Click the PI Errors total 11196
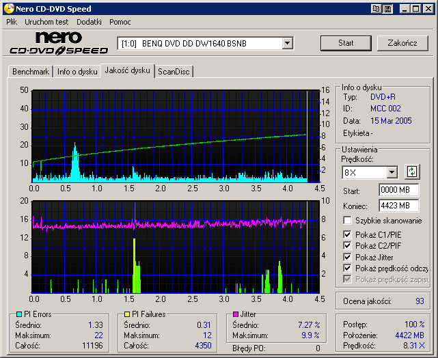The image size is (438, 358). click(x=92, y=346)
